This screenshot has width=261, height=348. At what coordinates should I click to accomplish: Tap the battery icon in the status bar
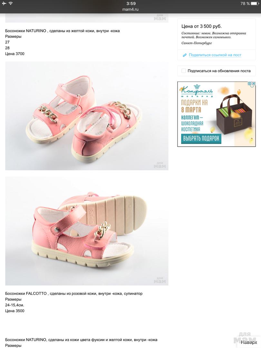click(255, 4)
